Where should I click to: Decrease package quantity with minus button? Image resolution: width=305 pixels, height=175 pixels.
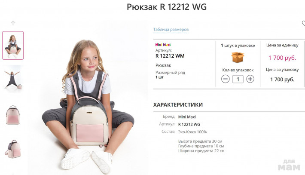point(225,79)
